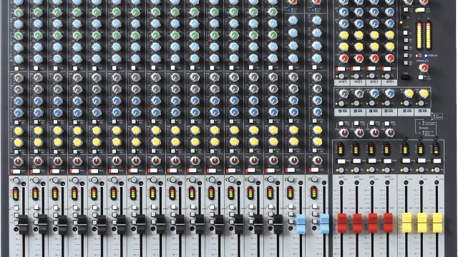
Task: Click the leftmost gray matrix knob below MIX1
Action: [x=344, y=94]
